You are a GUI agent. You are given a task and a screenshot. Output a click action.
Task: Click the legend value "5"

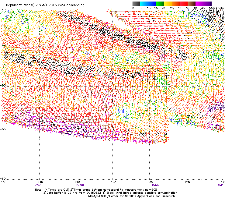140,8
